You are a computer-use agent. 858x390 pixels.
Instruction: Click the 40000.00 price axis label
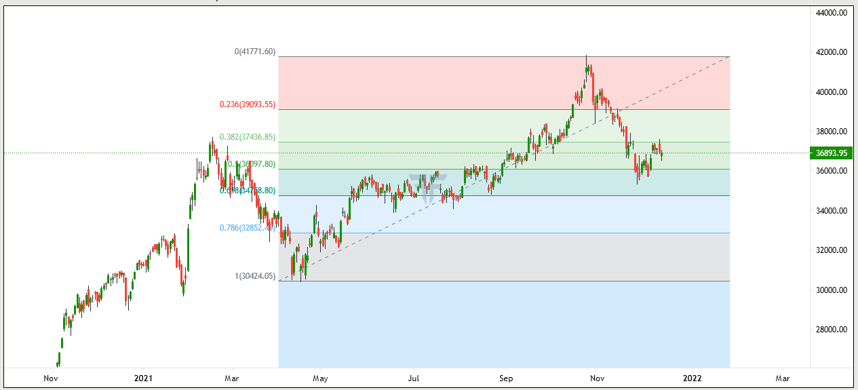tap(830, 92)
